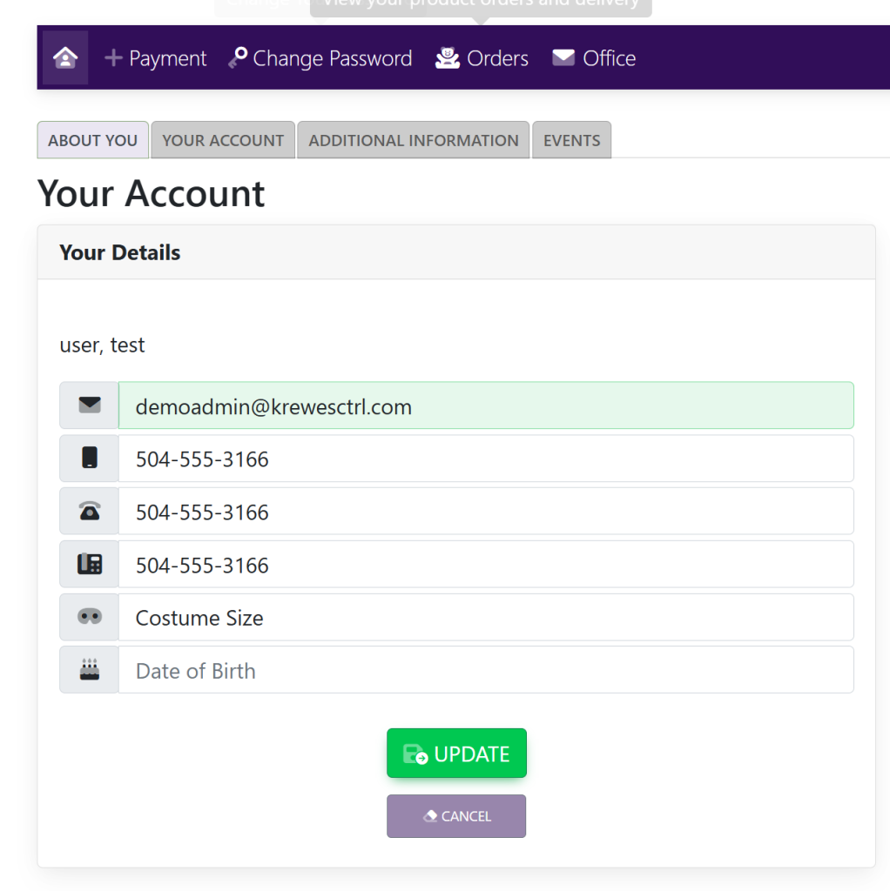Open Change Password from the navbar

(x=320, y=58)
